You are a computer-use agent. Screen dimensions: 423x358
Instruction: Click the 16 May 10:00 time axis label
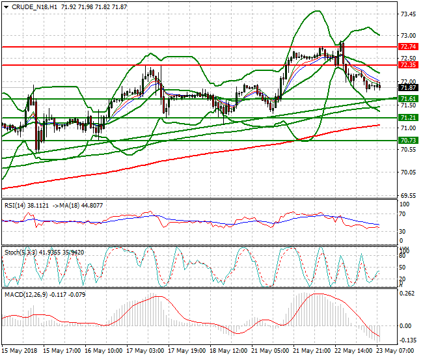click(x=103, y=351)
